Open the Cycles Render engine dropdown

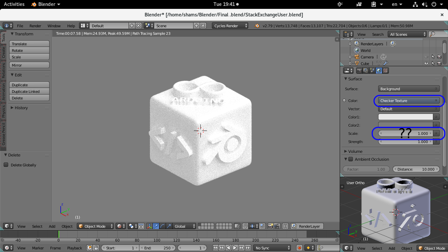[x=230, y=26]
